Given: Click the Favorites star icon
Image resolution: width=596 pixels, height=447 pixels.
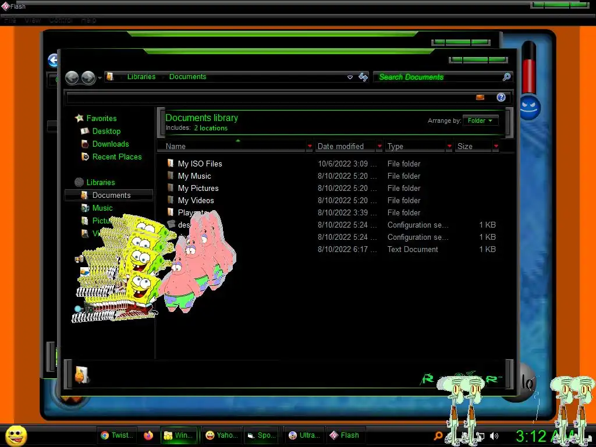Looking at the screenshot, I should [x=79, y=118].
